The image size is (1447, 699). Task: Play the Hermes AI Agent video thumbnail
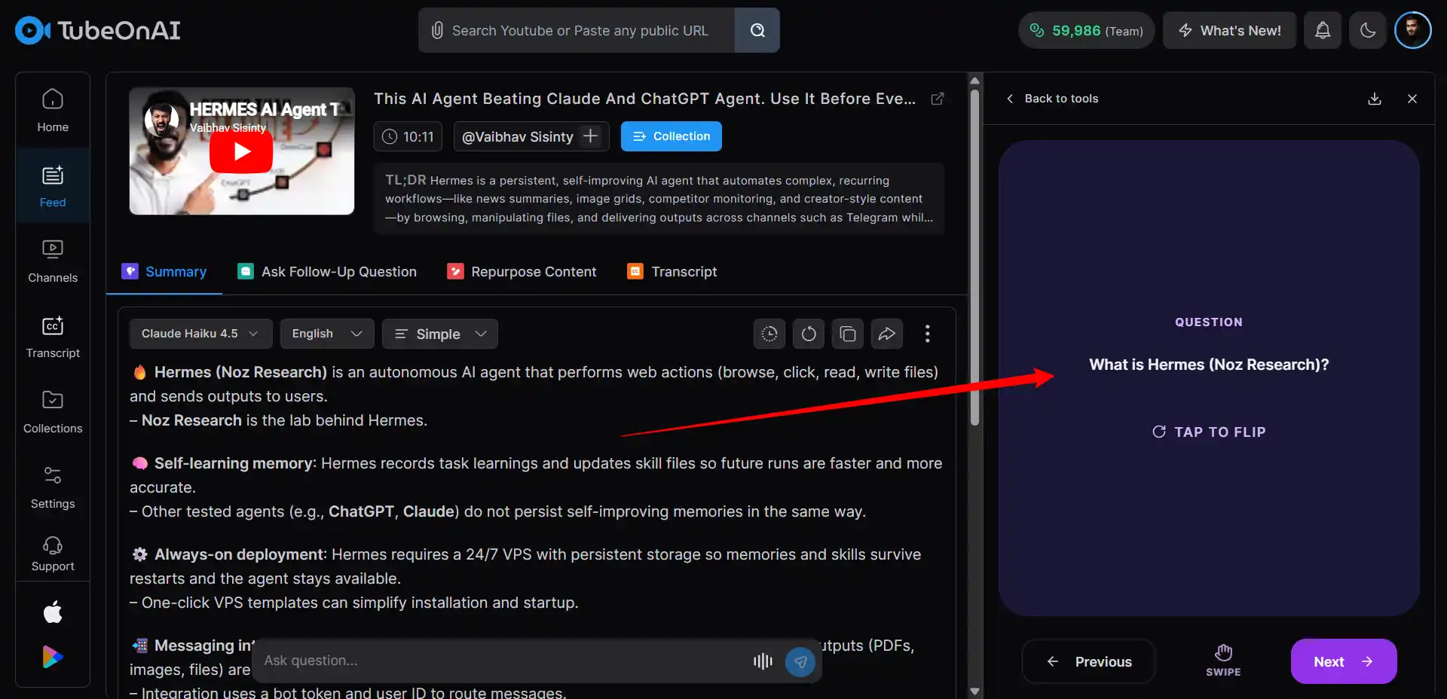[x=242, y=151]
